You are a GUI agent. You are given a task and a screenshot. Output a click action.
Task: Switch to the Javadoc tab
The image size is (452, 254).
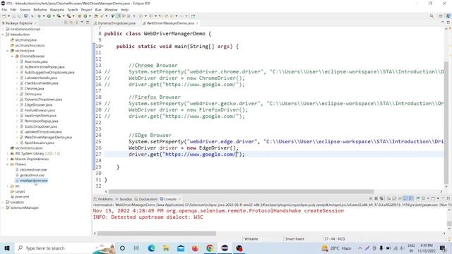click(124, 199)
